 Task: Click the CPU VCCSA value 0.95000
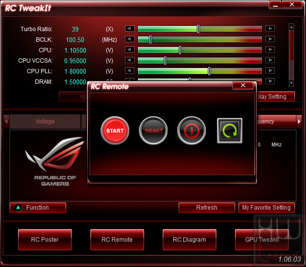coord(75,61)
